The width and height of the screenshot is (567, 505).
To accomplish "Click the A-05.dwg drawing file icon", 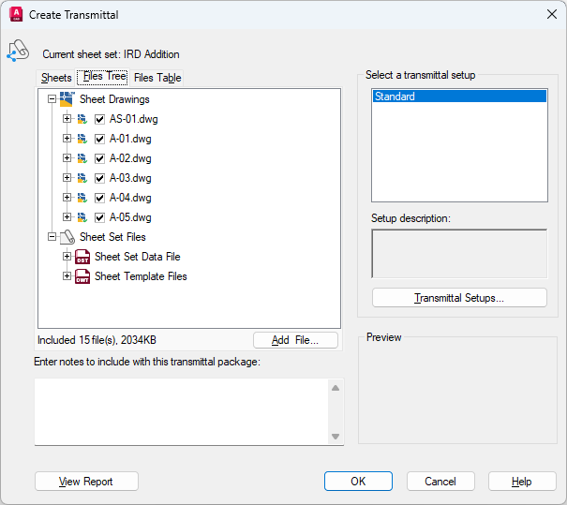I will [82, 217].
